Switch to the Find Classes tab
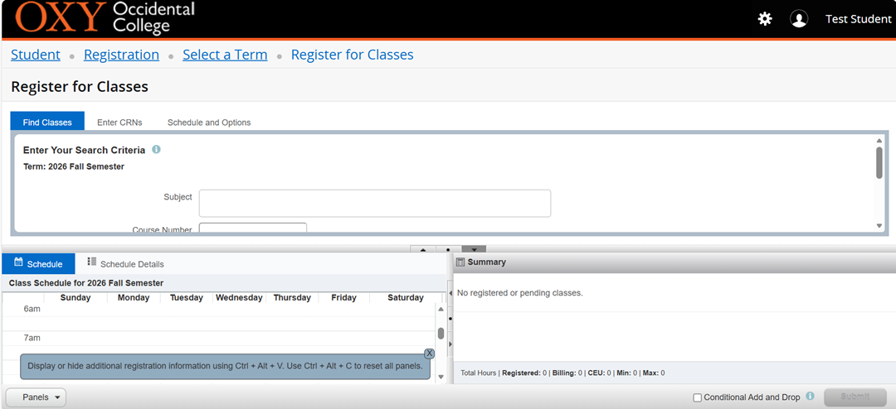Screen dimensions: 896x409 (x=47, y=122)
